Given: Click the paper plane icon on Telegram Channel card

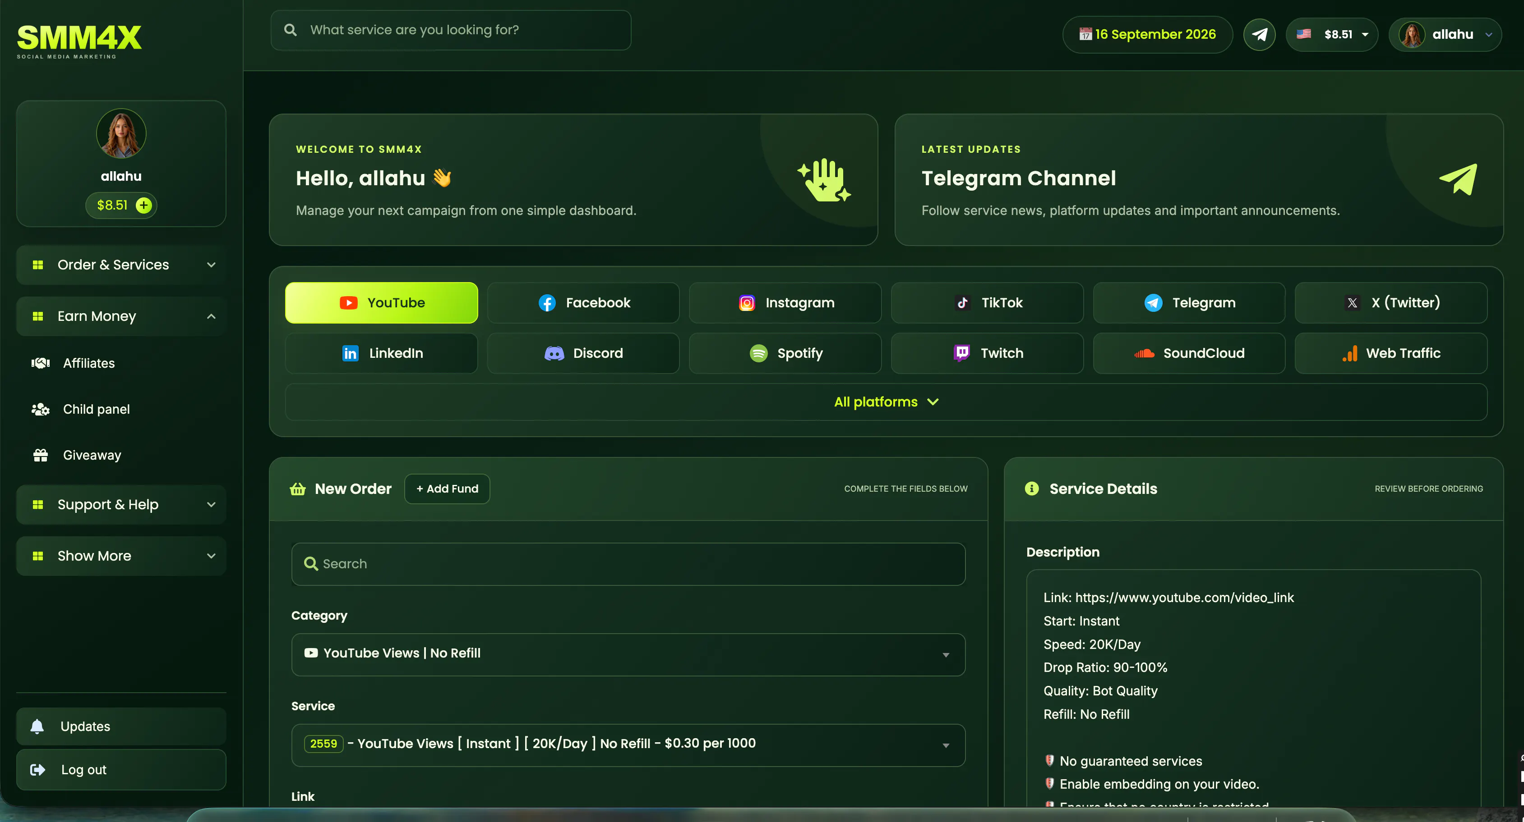Looking at the screenshot, I should click(x=1458, y=179).
